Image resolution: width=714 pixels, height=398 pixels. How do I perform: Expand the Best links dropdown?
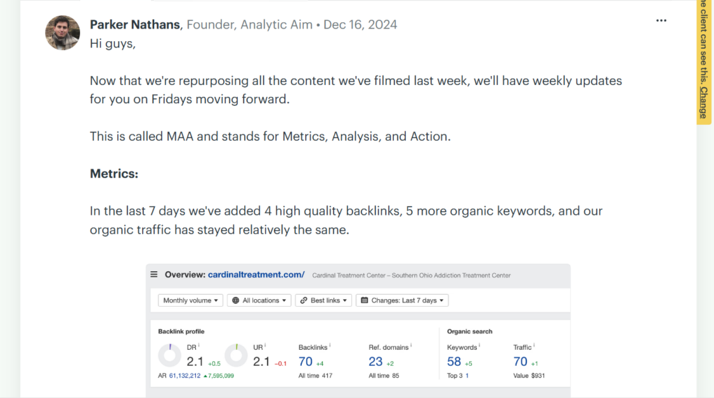(324, 300)
